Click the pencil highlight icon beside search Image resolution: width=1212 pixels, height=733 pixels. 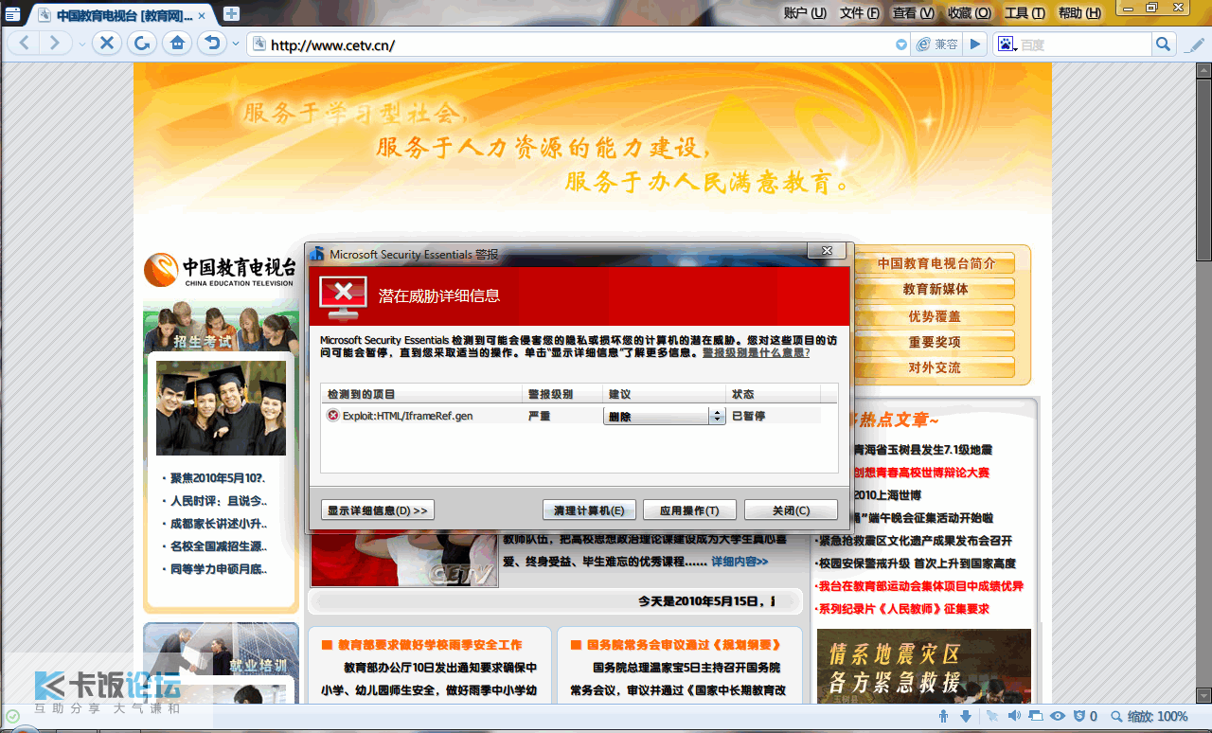point(1195,45)
